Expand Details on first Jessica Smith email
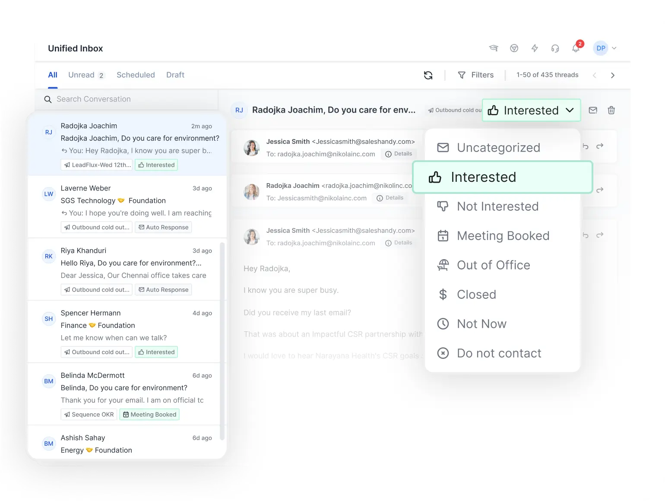The width and height of the screenshot is (665, 501). 399,154
